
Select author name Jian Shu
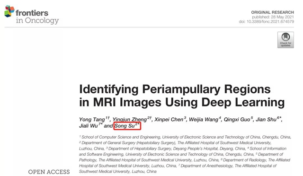coord(266,120)
